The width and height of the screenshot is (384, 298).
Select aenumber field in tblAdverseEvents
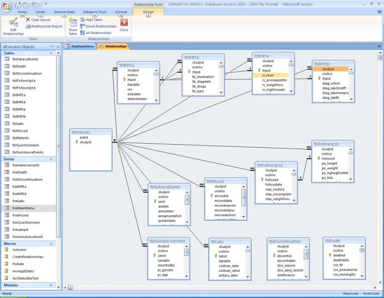[x=166, y=211]
